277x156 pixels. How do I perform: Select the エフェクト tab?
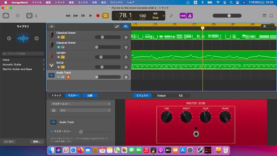(142, 95)
